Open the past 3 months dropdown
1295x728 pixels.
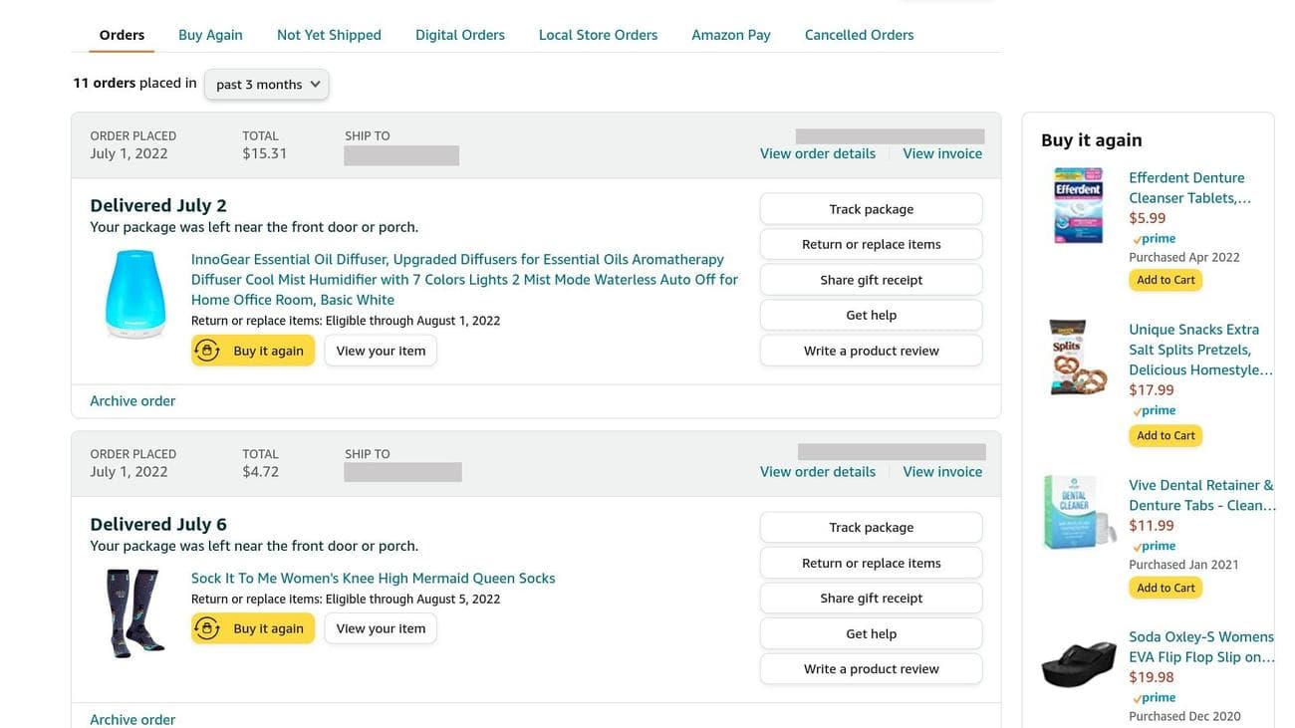click(x=267, y=85)
